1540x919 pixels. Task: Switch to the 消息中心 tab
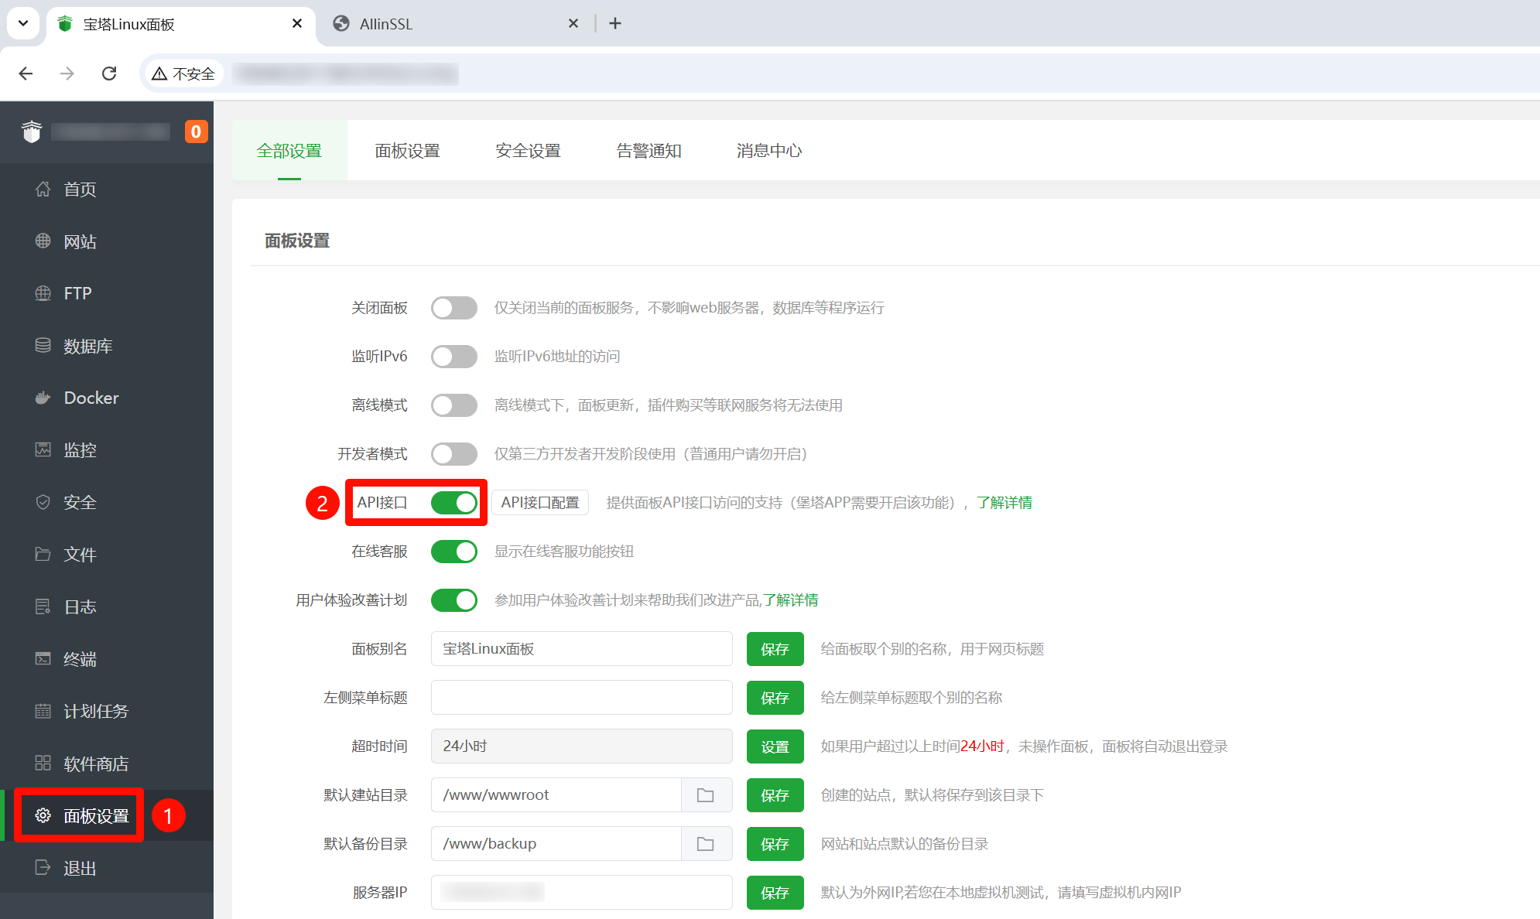pyautogui.click(x=768, y=151)
